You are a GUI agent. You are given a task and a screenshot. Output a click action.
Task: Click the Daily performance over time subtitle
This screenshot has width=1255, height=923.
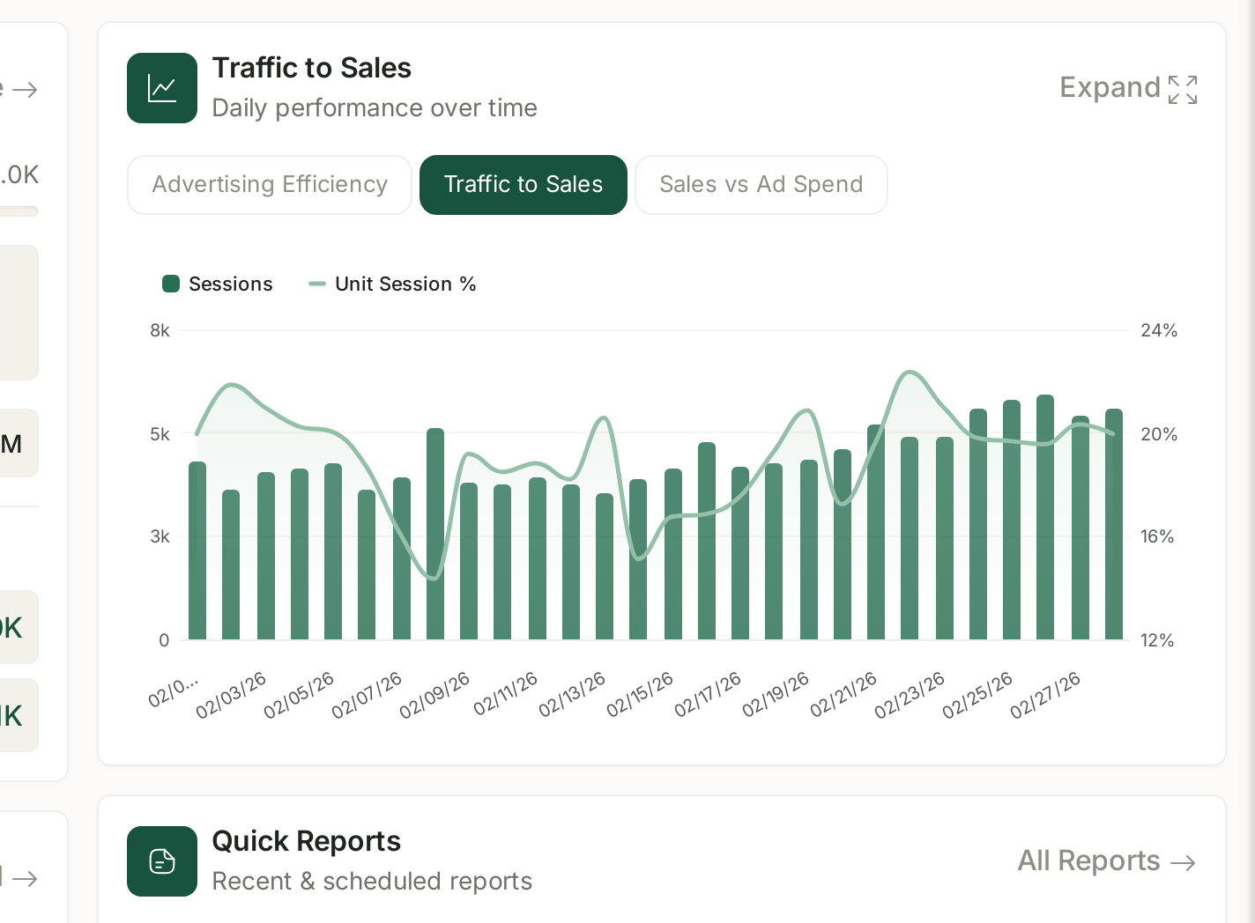(375, 108)
